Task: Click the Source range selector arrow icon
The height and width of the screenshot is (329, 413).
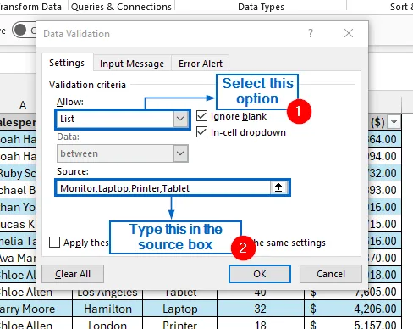Action: (x=278, y=187)
